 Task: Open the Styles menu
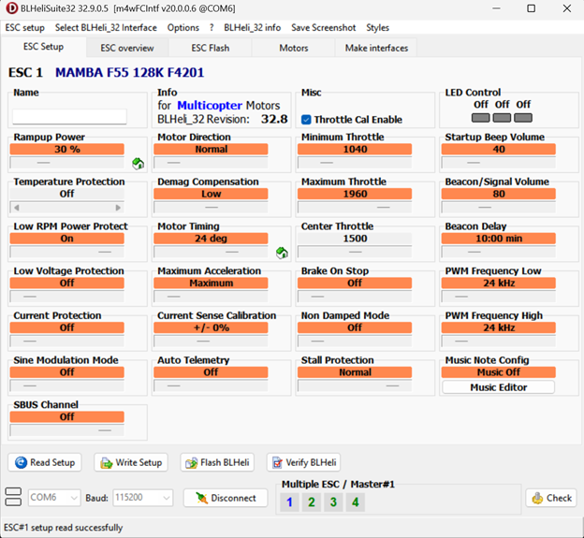pos(377,27)
